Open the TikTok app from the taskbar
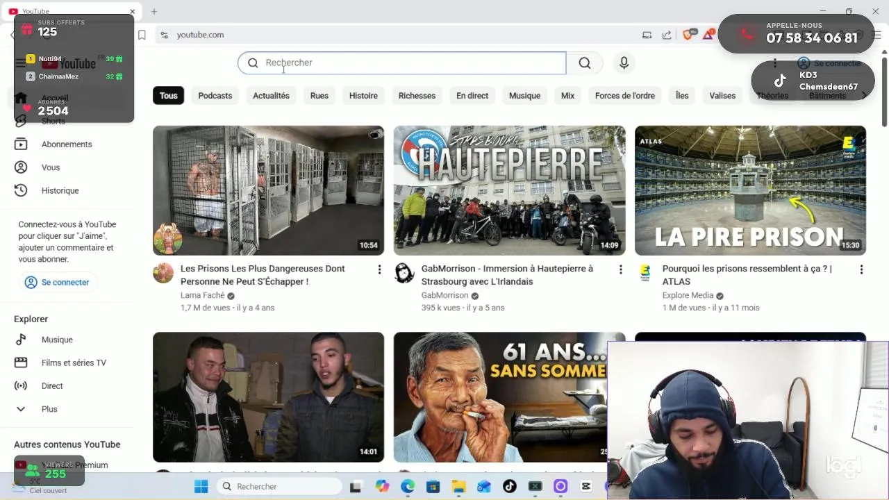The image size is (889, 500). point(510,486)
